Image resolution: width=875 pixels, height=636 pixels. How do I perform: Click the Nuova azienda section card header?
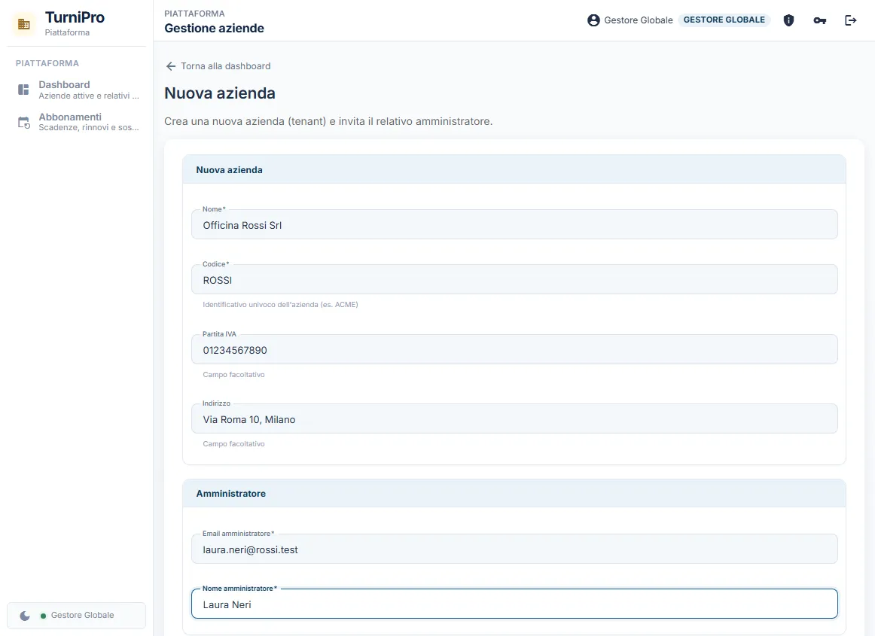coord(514,169)
